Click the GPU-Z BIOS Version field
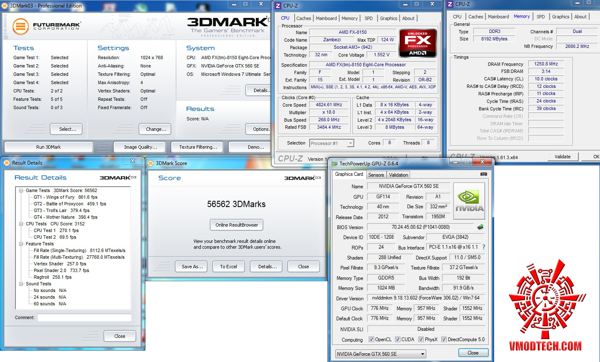The width and height of the screenshot is (600, 362). (x=420, y=227)
